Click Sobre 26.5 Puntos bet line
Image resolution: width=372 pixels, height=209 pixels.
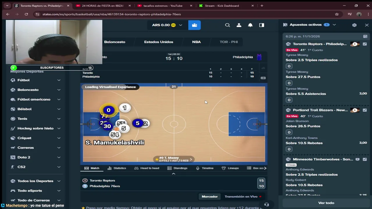(303, 126)
